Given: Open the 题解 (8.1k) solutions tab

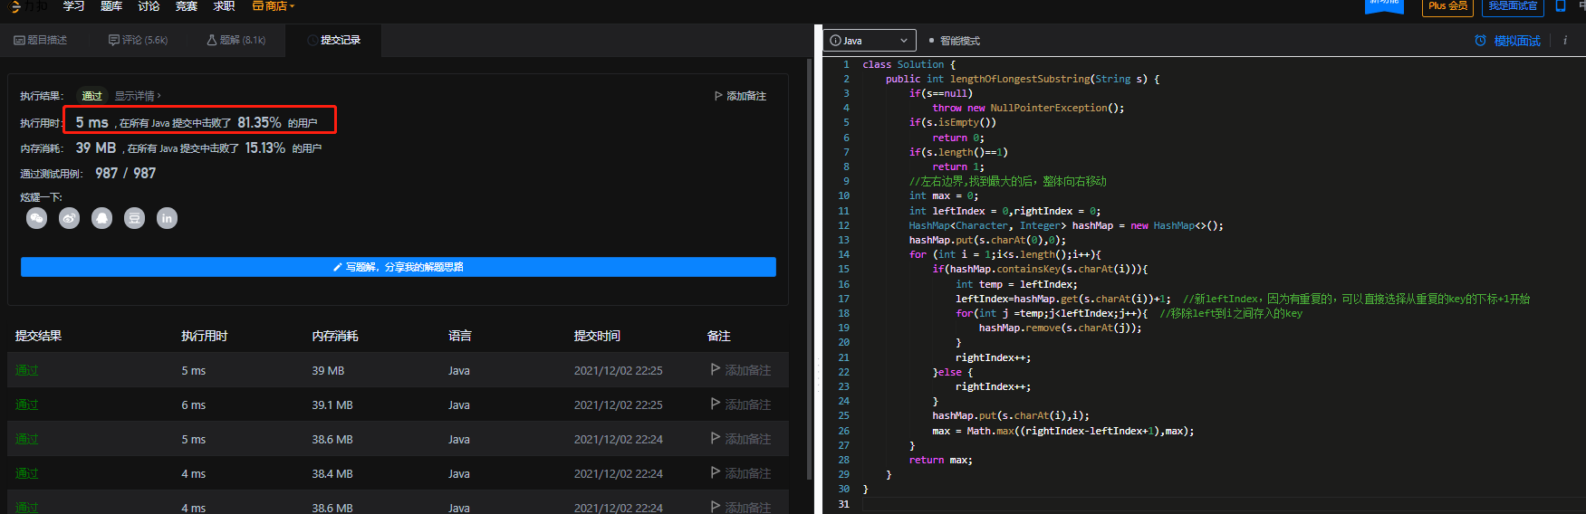Looking at the screenshot, I should tap(235, 40).
